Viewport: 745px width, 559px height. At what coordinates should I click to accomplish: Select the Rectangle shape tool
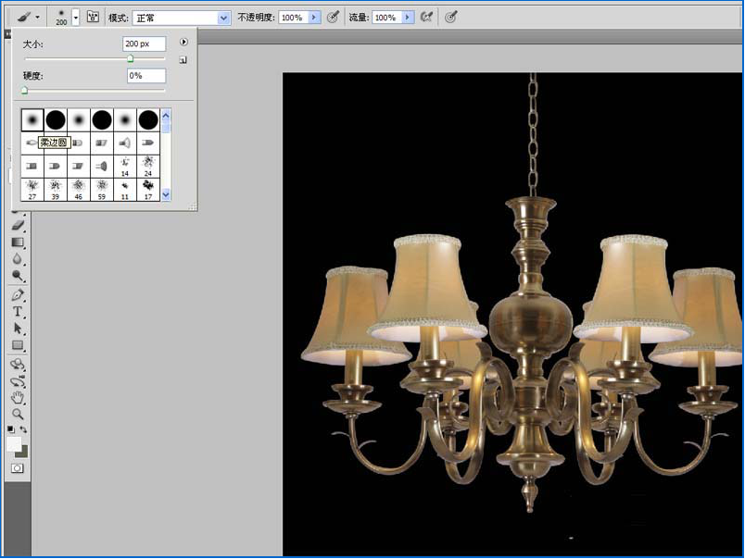coord(18,345)
